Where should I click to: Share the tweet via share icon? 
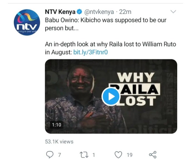(x=153, y=154)
